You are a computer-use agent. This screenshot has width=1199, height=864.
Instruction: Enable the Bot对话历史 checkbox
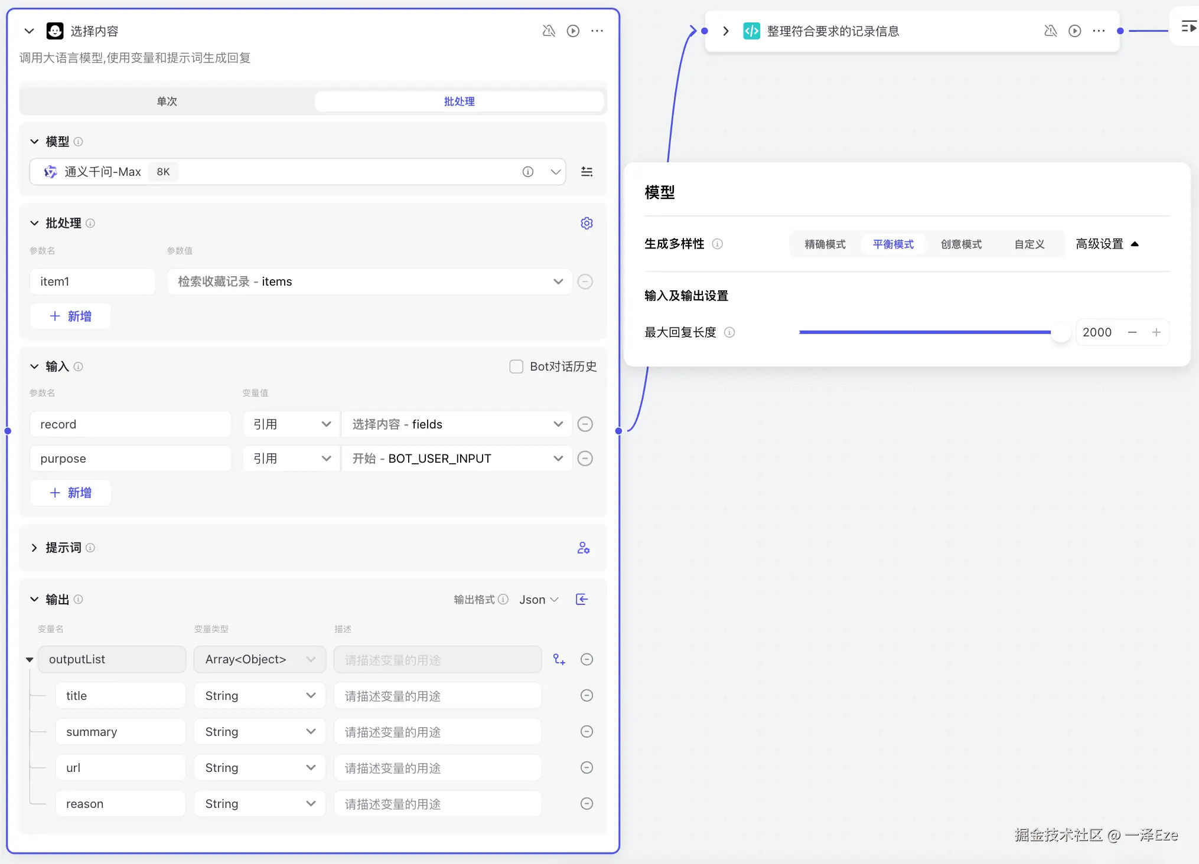[x=516, y=366]
